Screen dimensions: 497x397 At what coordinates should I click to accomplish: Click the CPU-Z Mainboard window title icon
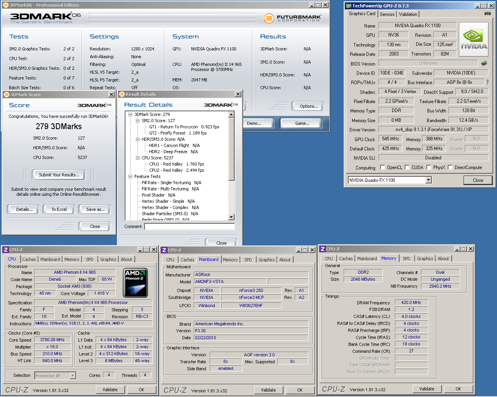click(164, 250)
